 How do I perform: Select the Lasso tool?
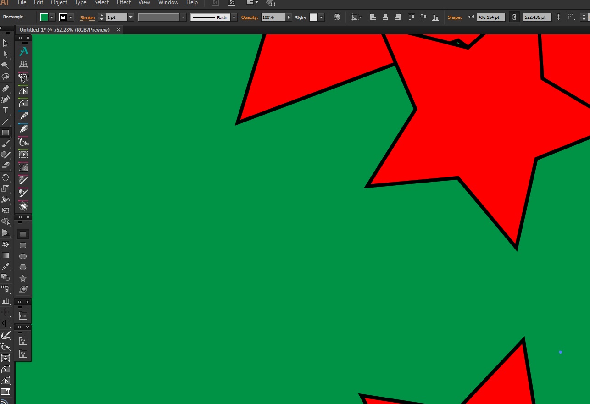pyautogui.click(x=6, y=77)
